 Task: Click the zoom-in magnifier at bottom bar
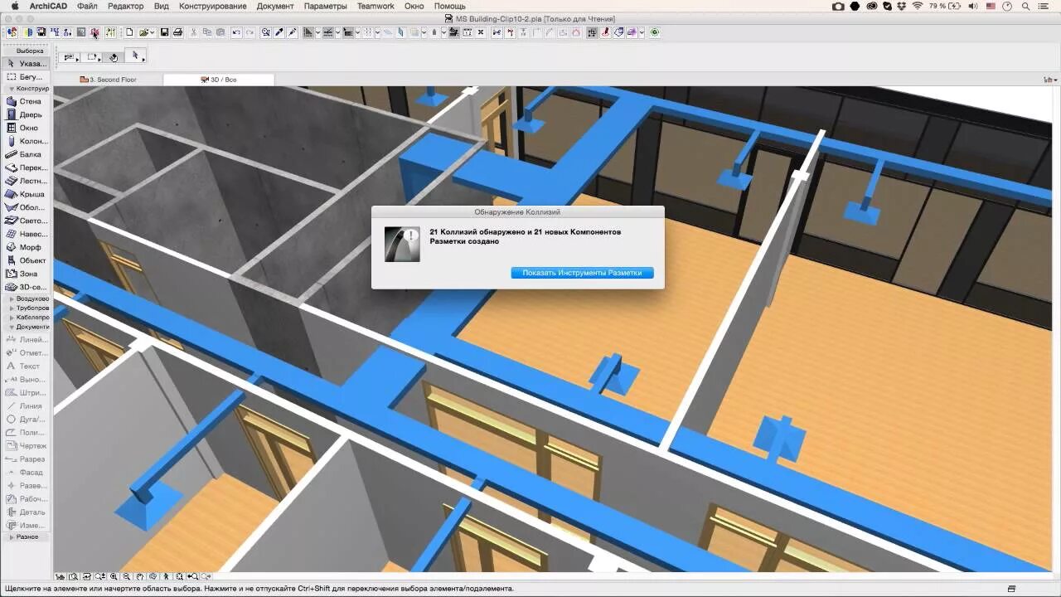tap(113, 576)
